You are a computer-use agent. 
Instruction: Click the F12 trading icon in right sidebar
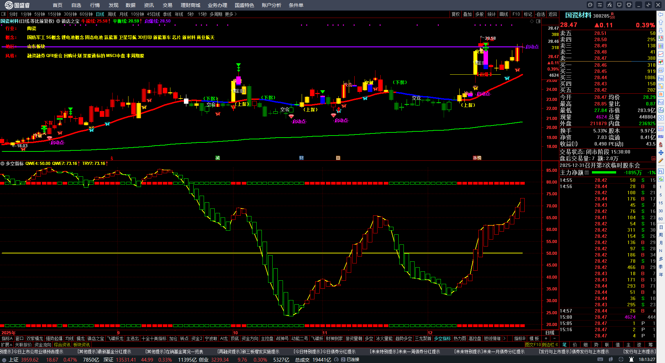coord(661,102)
